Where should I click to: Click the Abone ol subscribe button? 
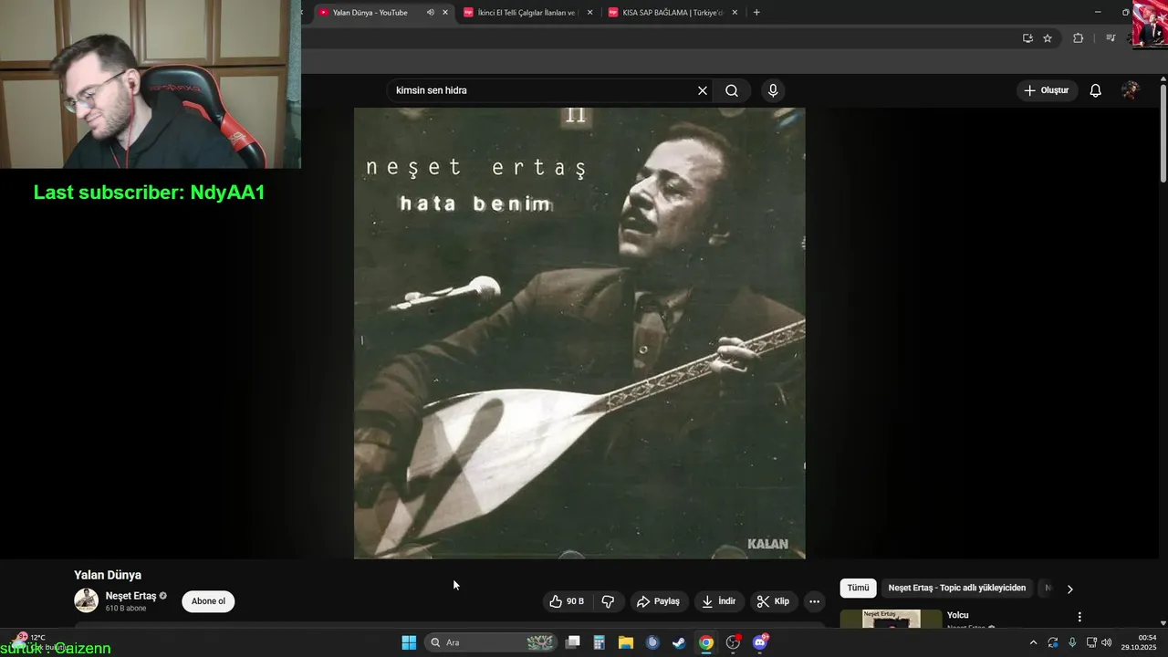tap(208, 601)
